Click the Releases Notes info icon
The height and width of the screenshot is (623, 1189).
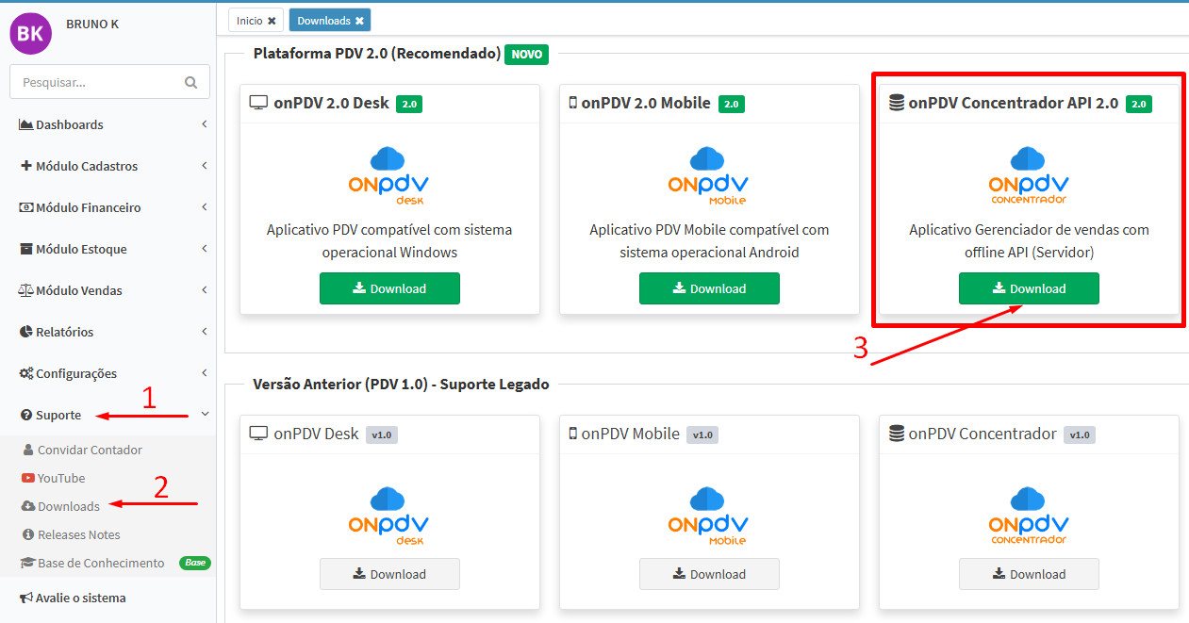tap(28, 534)
